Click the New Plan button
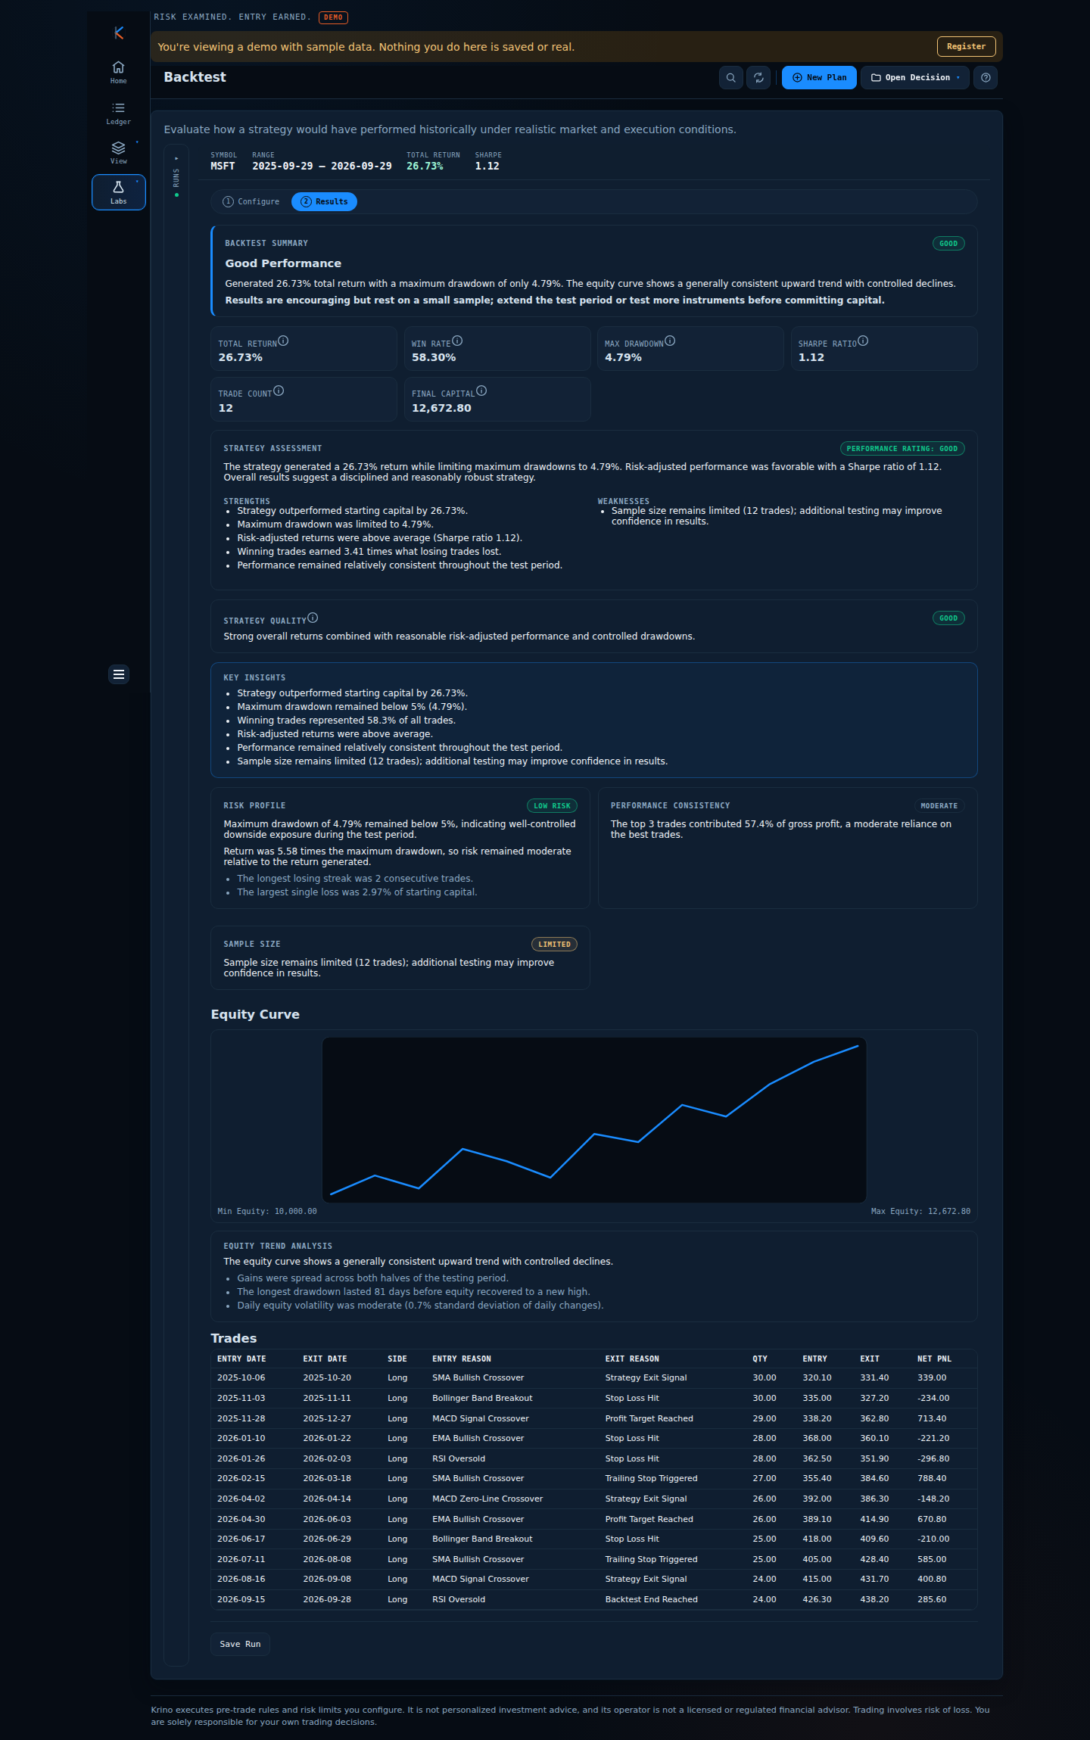Screen dimensions: 1090x1740 [819, 77]
